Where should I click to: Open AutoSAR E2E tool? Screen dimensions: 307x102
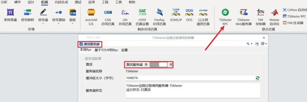[x=91, y=17]
